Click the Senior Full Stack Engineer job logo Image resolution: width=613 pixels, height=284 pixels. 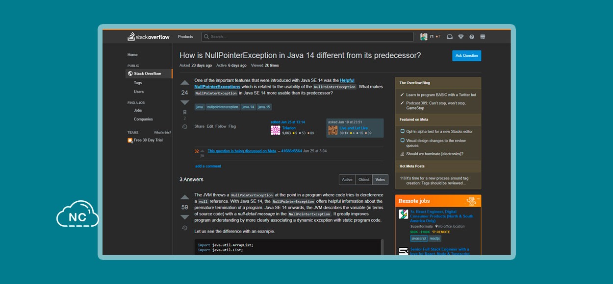[x=403, y=252]
